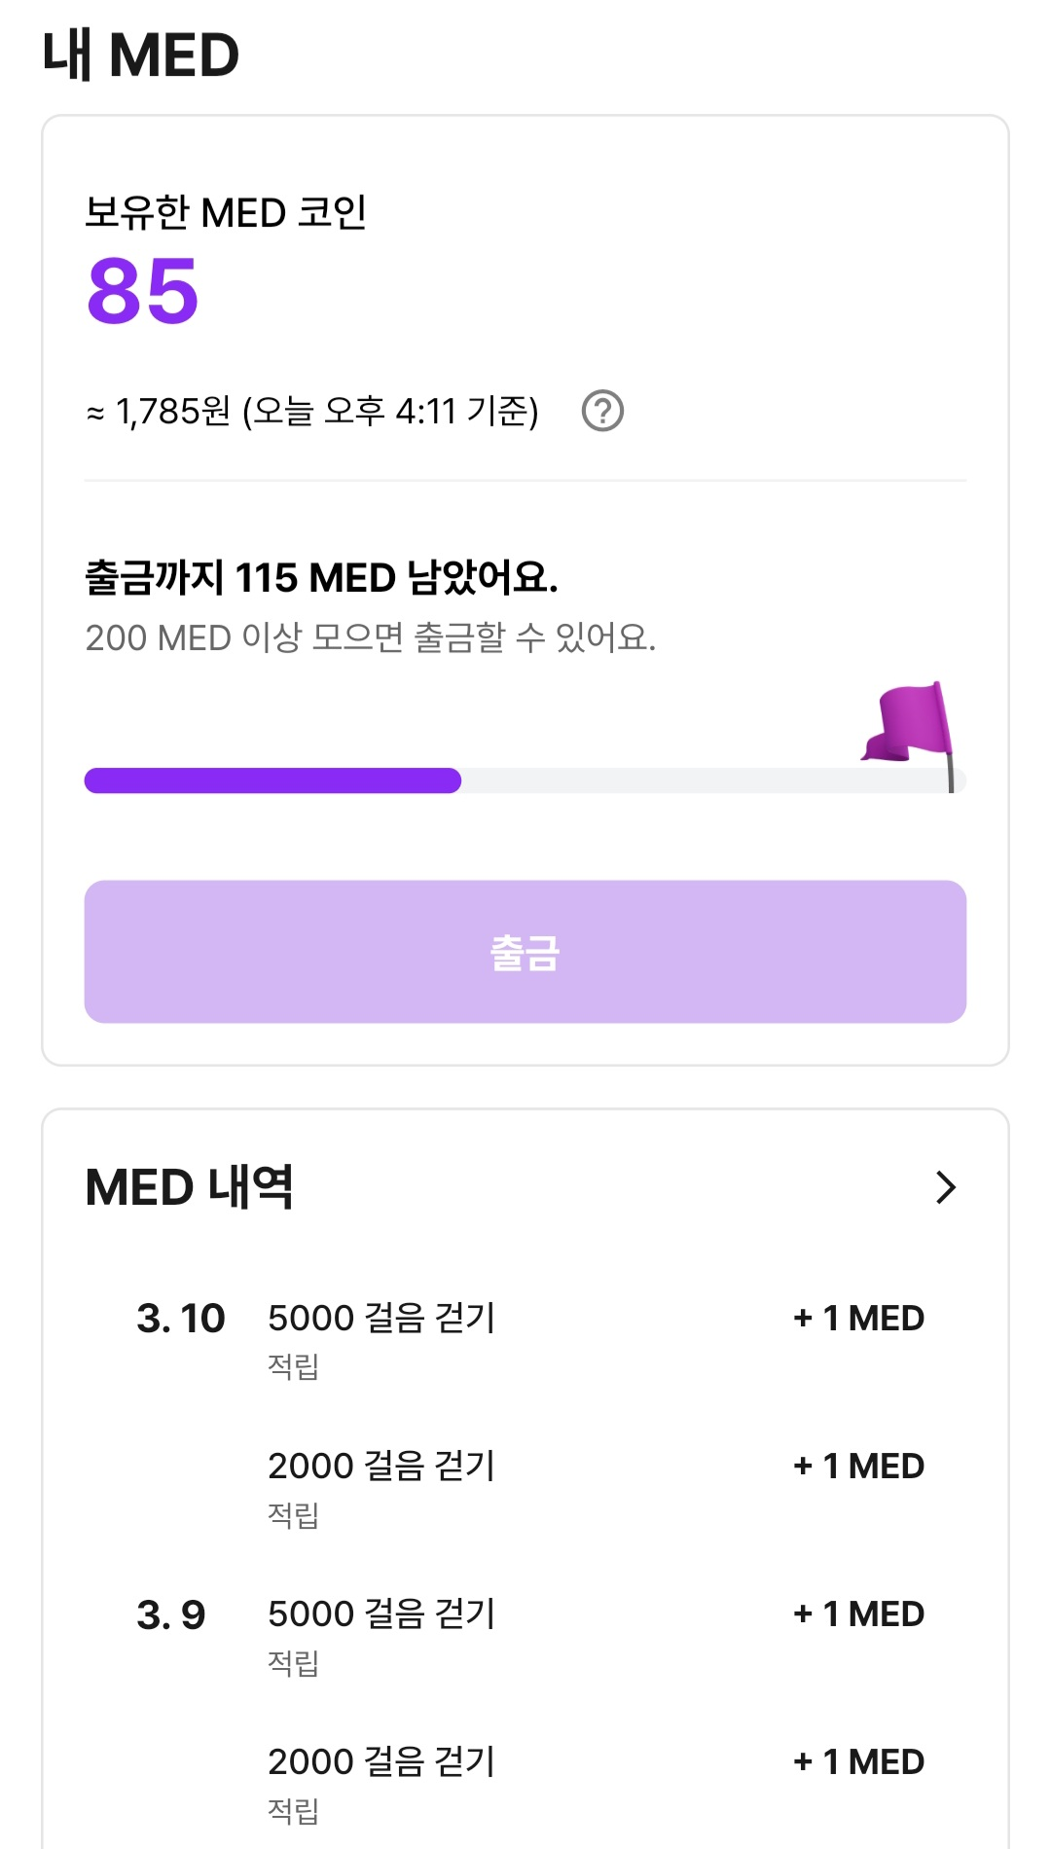Tap the 보유한 MED 코인 label
Image resolution: width=1051 pixels, height=1849 pixels.
click(226, 212)
